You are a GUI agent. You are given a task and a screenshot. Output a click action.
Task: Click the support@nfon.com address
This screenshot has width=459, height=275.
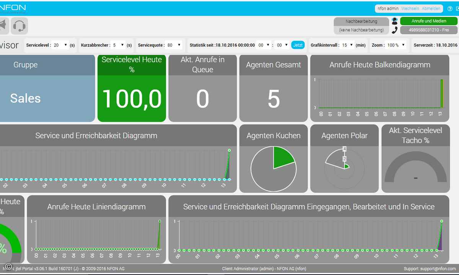(438, 269)
